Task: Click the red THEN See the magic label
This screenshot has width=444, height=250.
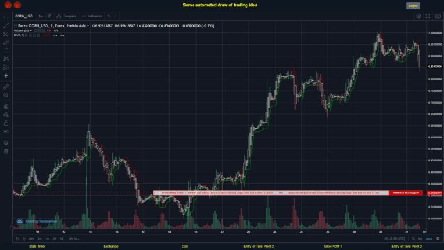Action: (405, 193)
